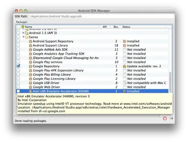Select the Android Support Library row
The image size is (188, 142).
(x=92, y=46)
